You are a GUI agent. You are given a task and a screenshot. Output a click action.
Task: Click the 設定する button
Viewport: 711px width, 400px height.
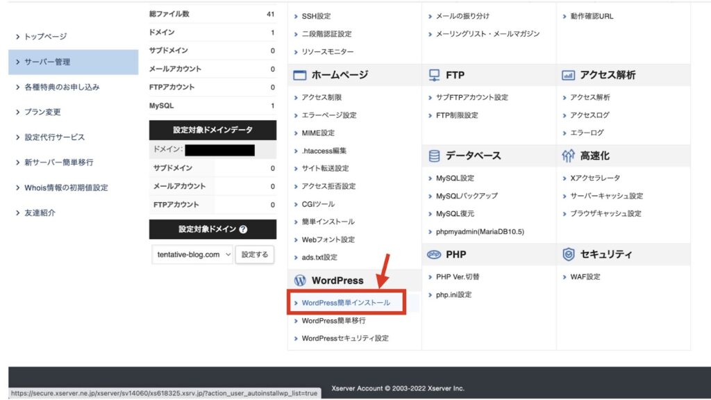[255, 254]
